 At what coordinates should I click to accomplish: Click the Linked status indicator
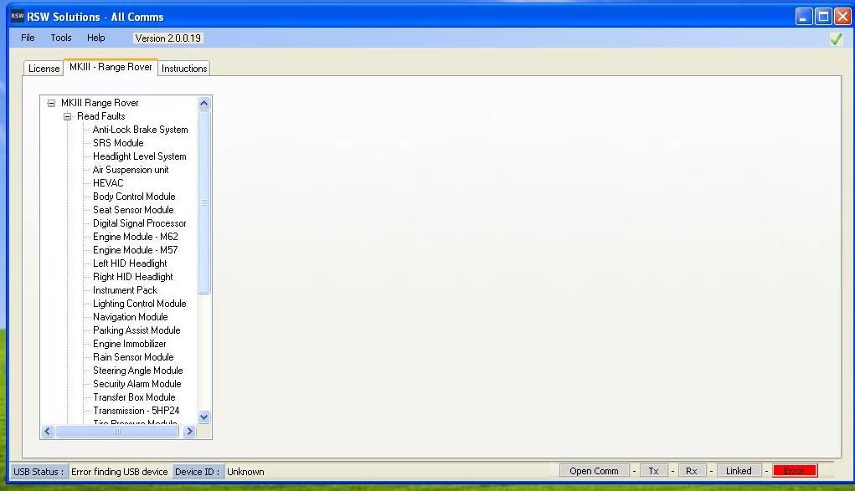[x=739, y=471]
